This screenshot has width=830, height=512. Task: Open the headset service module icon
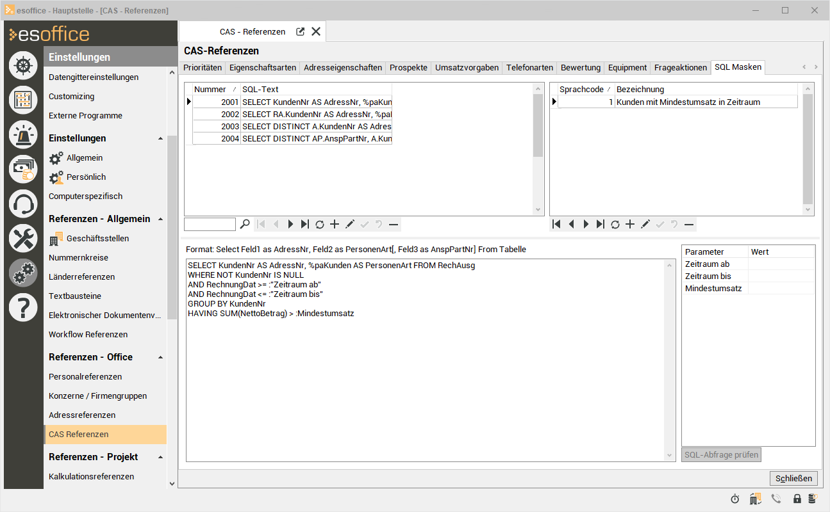point(23,204)
